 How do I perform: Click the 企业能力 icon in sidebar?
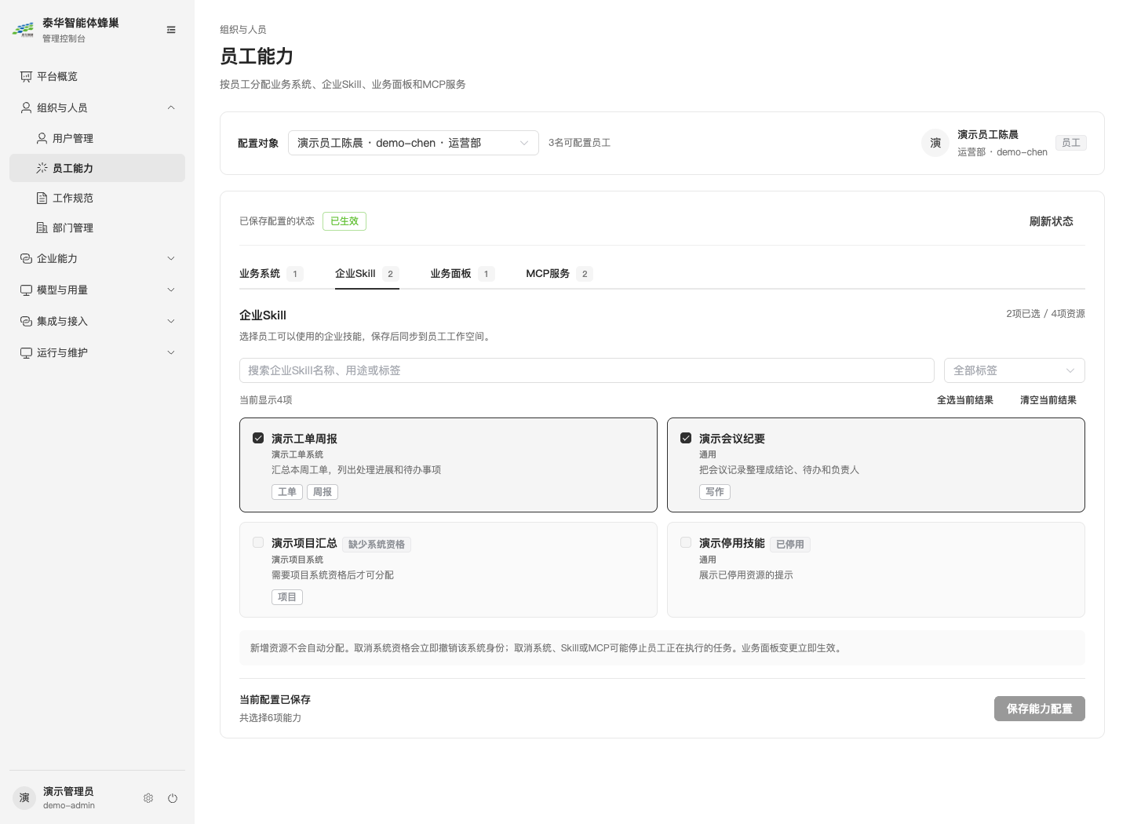(x=26, y=258)
